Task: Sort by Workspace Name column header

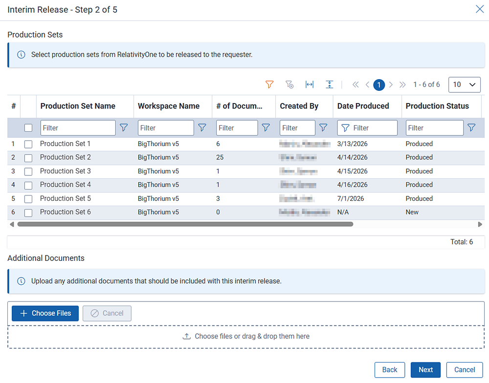Action: (169, 106)
